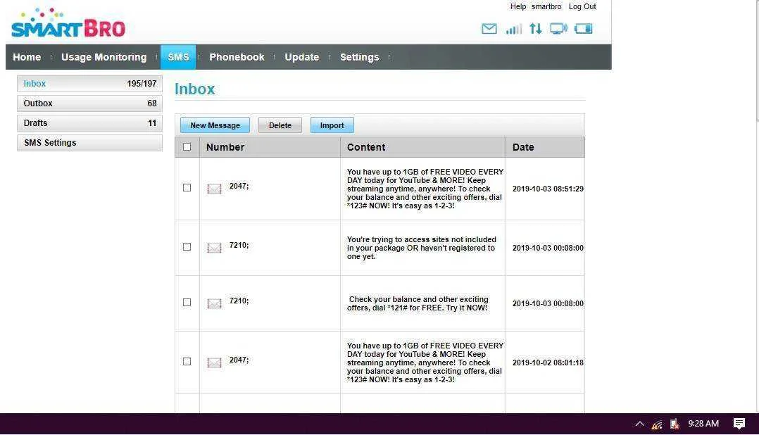
Task: Check the box for 7210 check balance message
Action: [187, 303]
